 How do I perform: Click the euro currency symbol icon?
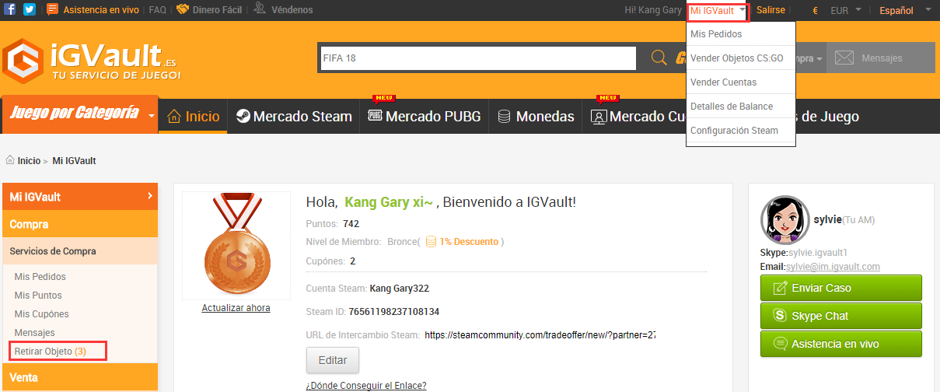click(x=816, y=11)
